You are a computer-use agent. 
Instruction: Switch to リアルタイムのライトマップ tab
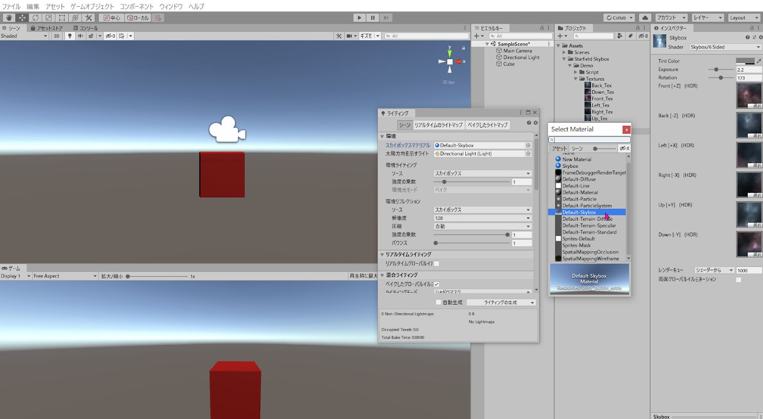(438, 125)
